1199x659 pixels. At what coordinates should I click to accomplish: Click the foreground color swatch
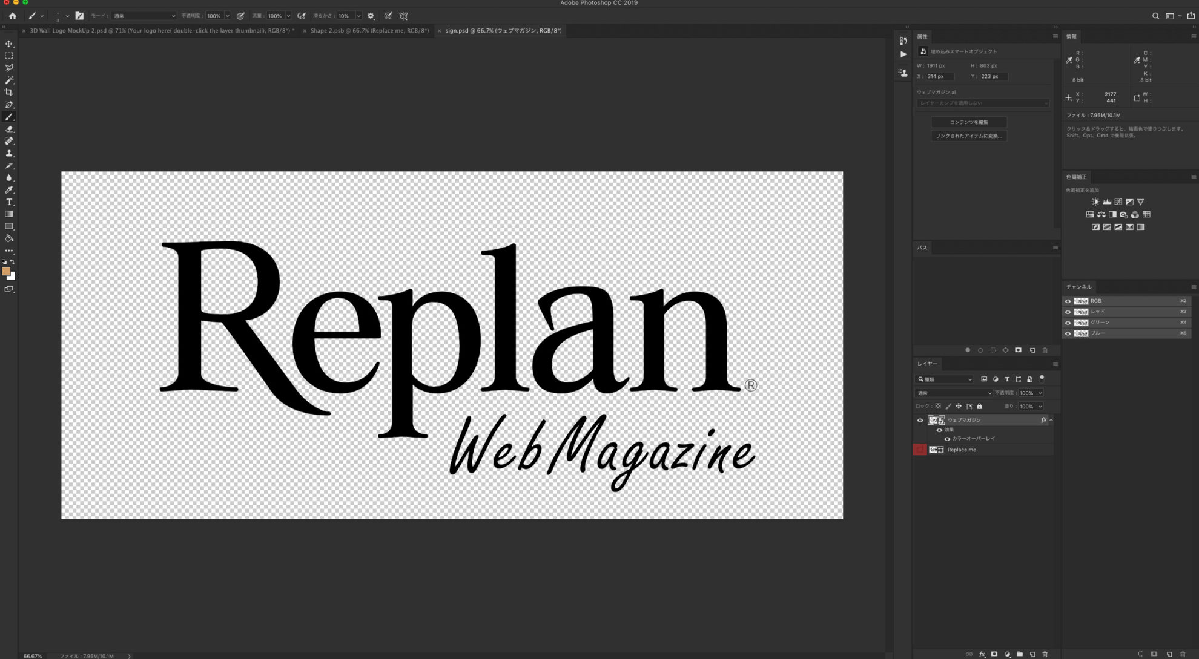tap(5, 272)
